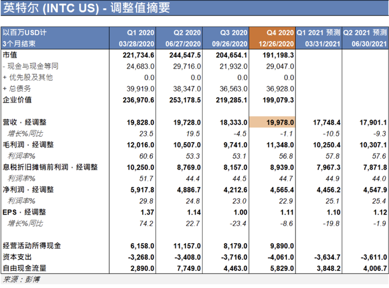Click the capex value -3,268.0
This screenshot has width=389, height=288.
pyautogui.click(x=141, y=257)
